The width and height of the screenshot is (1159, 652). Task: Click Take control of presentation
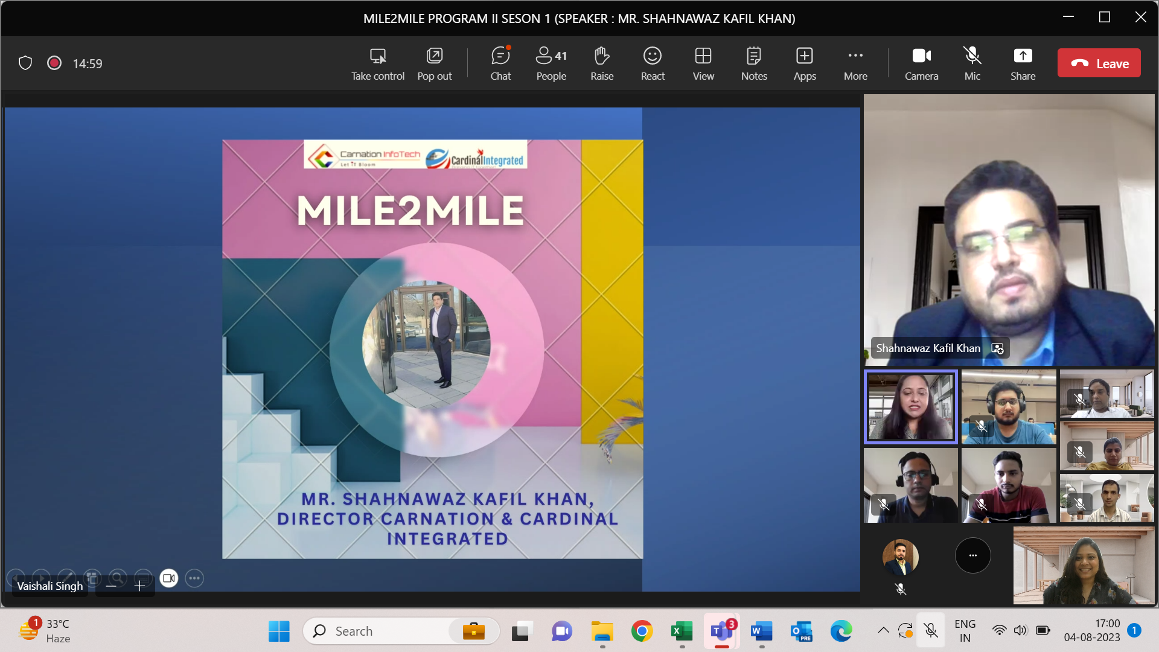pyautogui.click(x=378, y=63)
